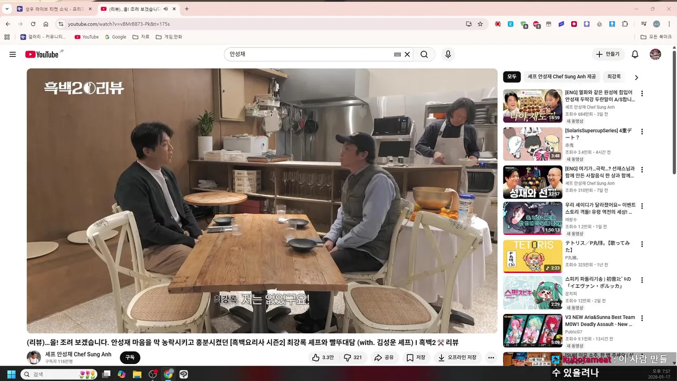Click the Windows taskbar search box

59,374
